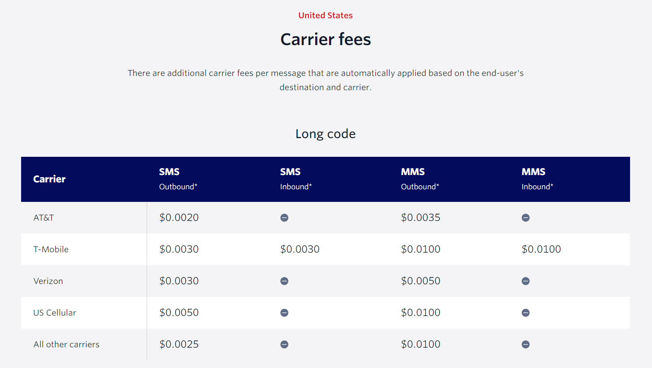Click the All other carriers SMS Inbound dash icon
This screenshot has height=368, width=652.
pos(284,344)
